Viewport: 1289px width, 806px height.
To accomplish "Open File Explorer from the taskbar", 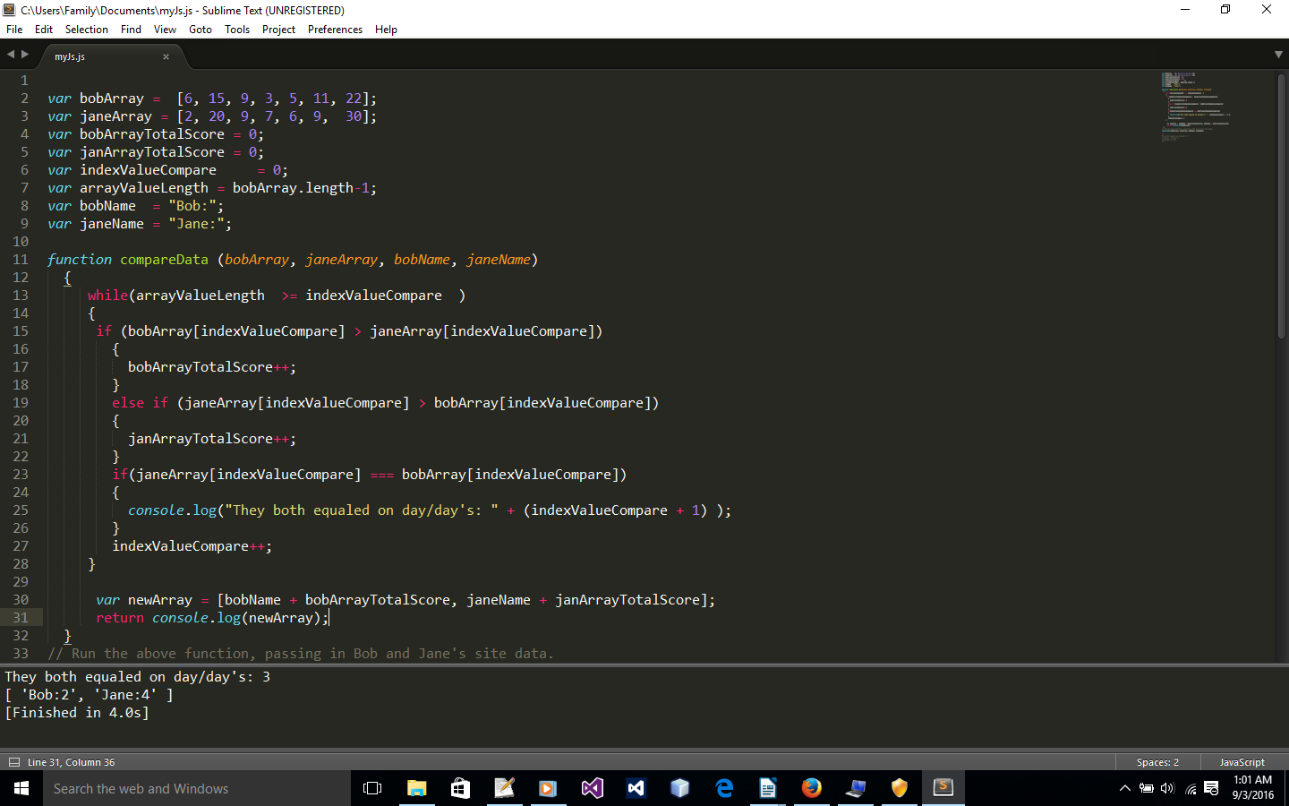I will pyautogui.click(x=416, y=788).
